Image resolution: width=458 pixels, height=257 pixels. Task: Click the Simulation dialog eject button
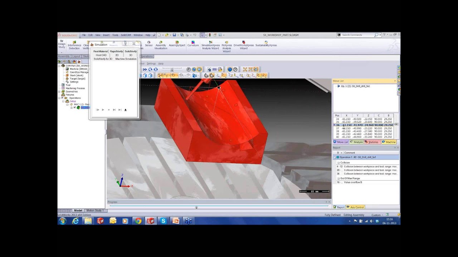tap(125, 110)
